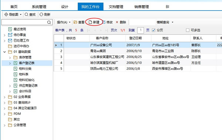Open the 导航图 dropdown arrow
The height and width of the screenshot is (140, 222).
pyautogui.click(x=21, y=14)
